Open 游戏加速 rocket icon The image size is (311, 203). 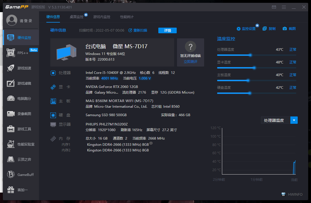11,68
